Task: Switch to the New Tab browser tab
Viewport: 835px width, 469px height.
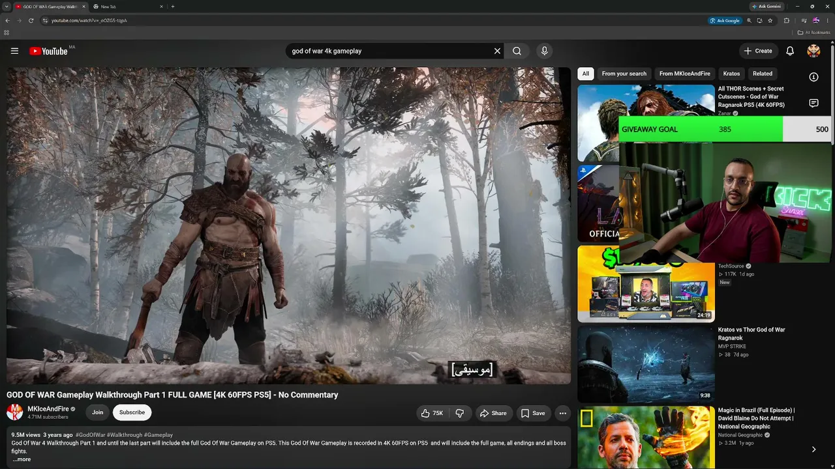Action: click(128, 7)
